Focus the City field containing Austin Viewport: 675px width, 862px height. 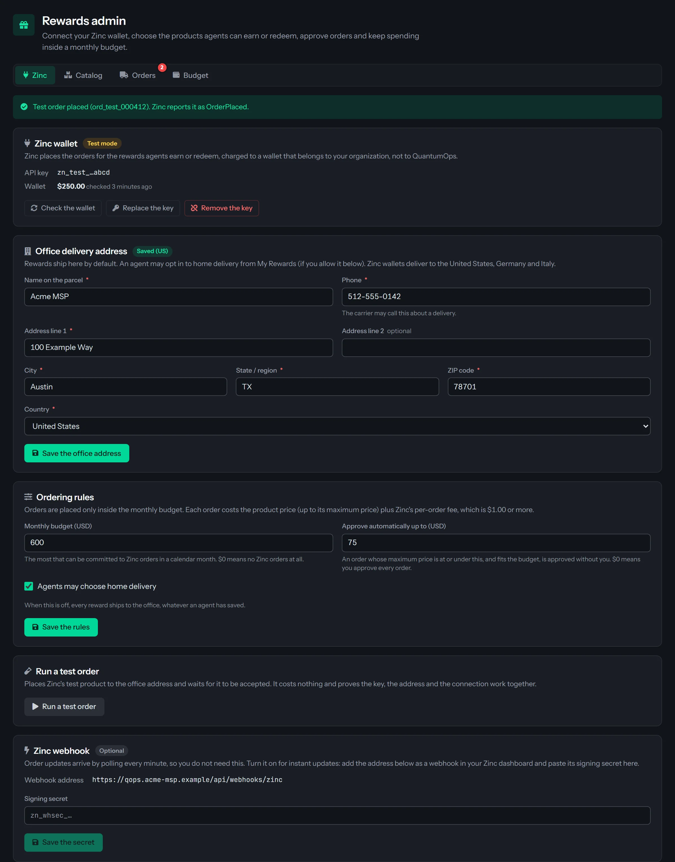click(x=126, y=386)
